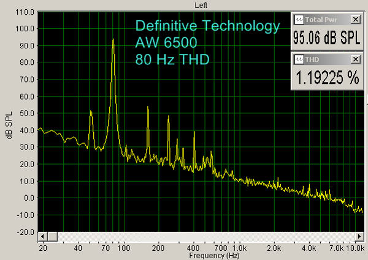Click the 10.0k frequency axis tick
The width and height of the screenshot is (368, 260).
355,248
